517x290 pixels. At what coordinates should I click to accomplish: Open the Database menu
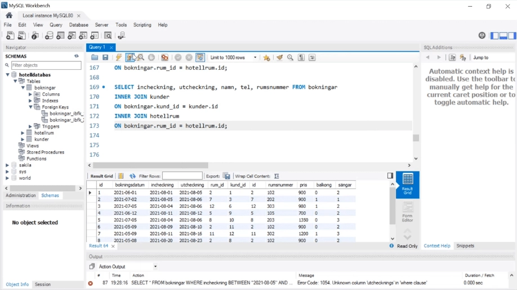point(78,25)
